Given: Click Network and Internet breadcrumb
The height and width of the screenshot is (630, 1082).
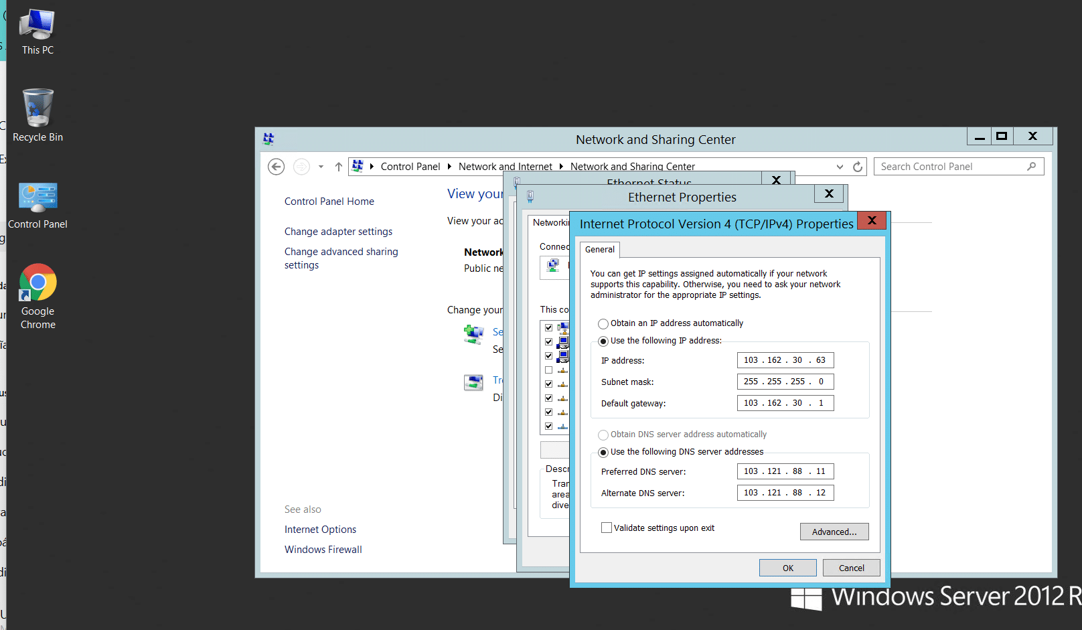Looking at the screenshot, I should click(506, 167).
